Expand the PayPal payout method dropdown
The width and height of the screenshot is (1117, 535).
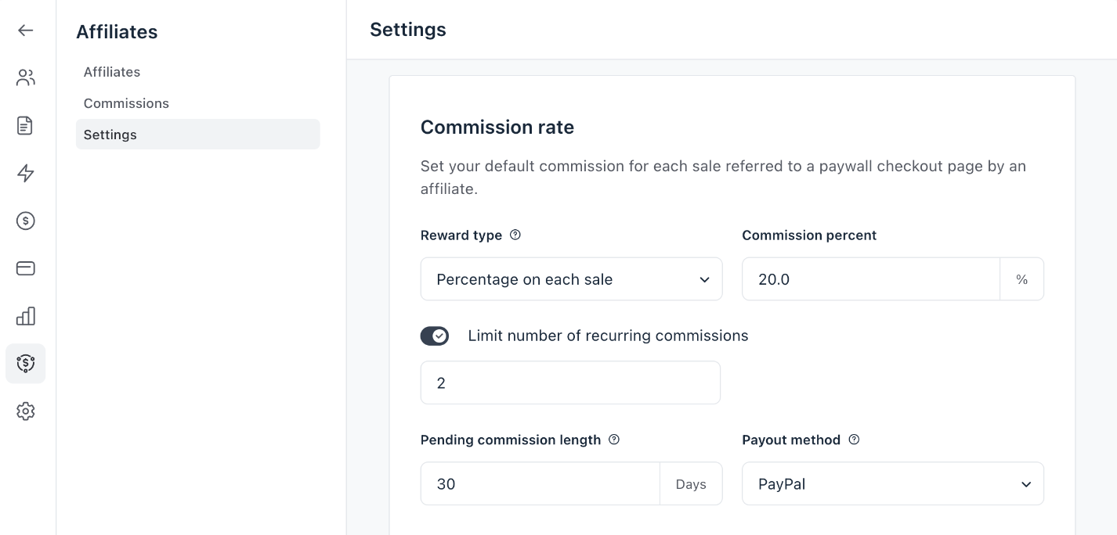892,484
